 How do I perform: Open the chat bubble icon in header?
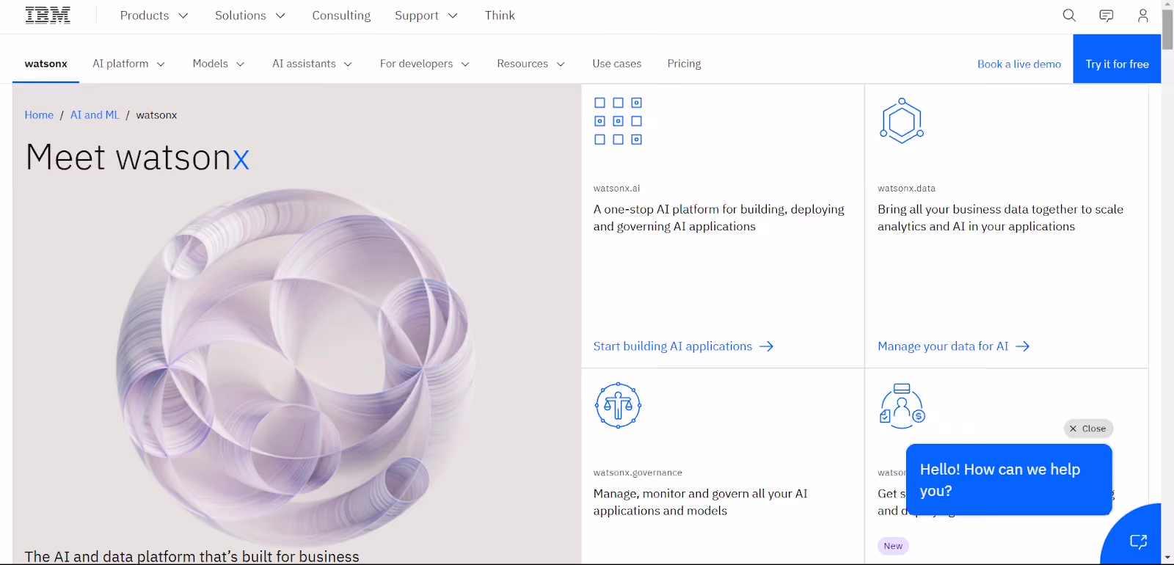point(1106,15)
